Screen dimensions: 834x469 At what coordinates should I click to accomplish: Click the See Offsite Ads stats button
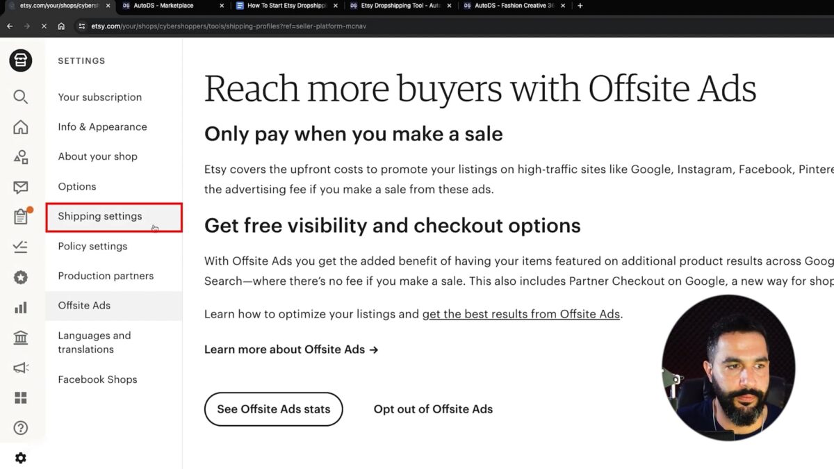[x=273, y=409]
